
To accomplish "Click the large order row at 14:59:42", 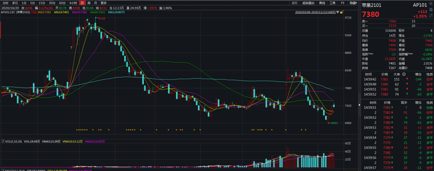I will click(x=397, y=79).
